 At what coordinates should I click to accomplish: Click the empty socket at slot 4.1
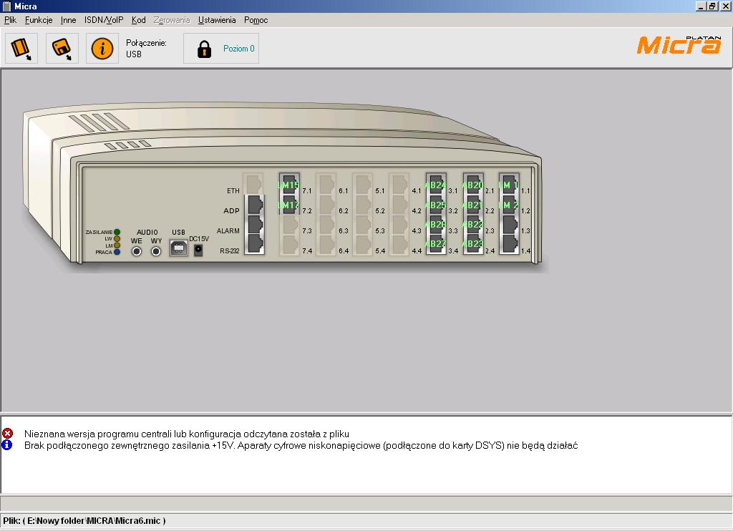(399, 184)
